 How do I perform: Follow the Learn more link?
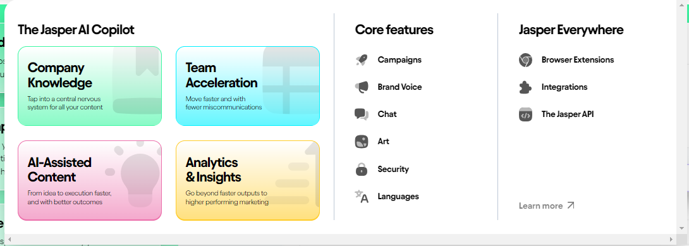[x=547, y=206]
